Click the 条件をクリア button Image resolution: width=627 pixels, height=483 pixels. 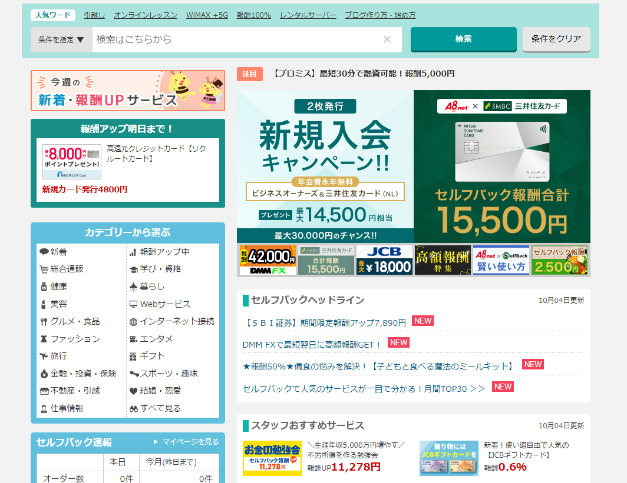click(x=556, y=39)
